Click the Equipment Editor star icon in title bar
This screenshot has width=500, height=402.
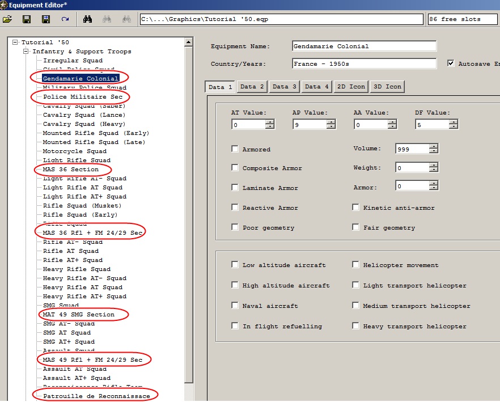coord(4,5)
